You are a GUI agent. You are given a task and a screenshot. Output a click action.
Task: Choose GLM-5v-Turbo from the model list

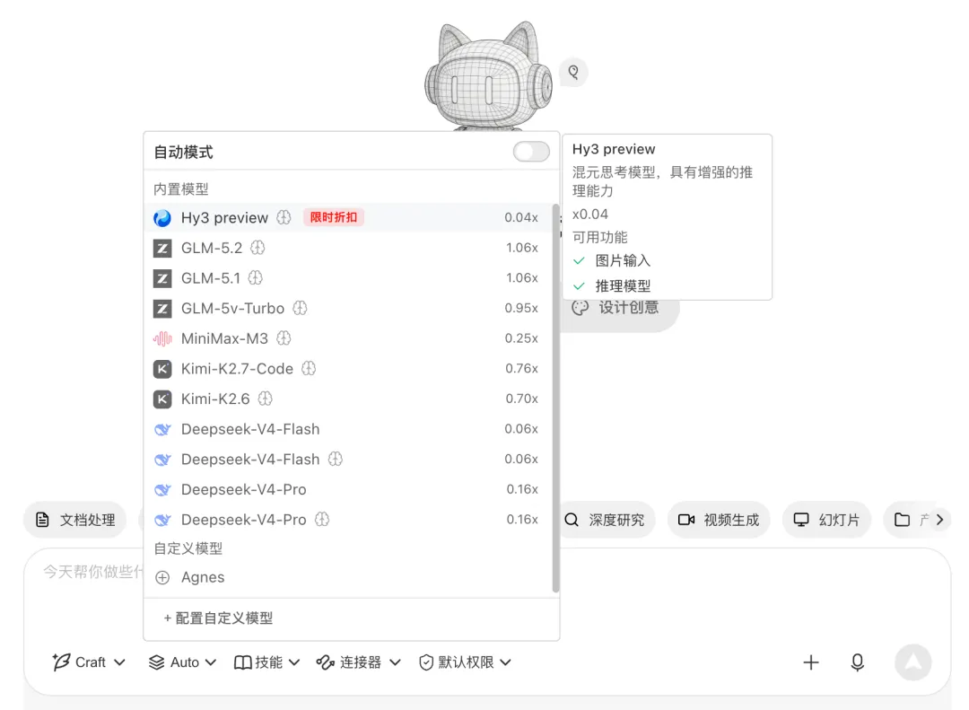tap(348, 309)
